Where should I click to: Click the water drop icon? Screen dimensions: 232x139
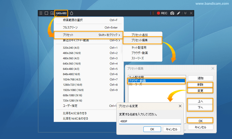point(72,13)
